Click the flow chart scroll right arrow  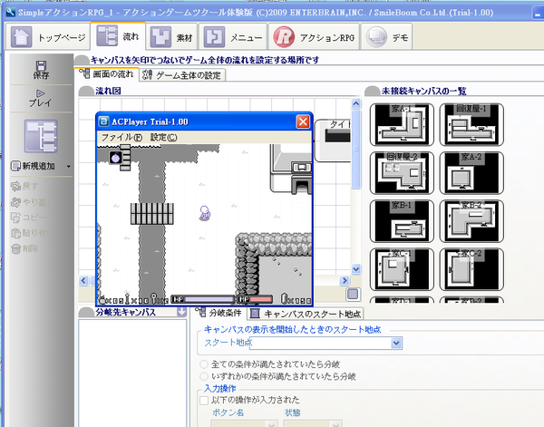(x=345, y=280)
